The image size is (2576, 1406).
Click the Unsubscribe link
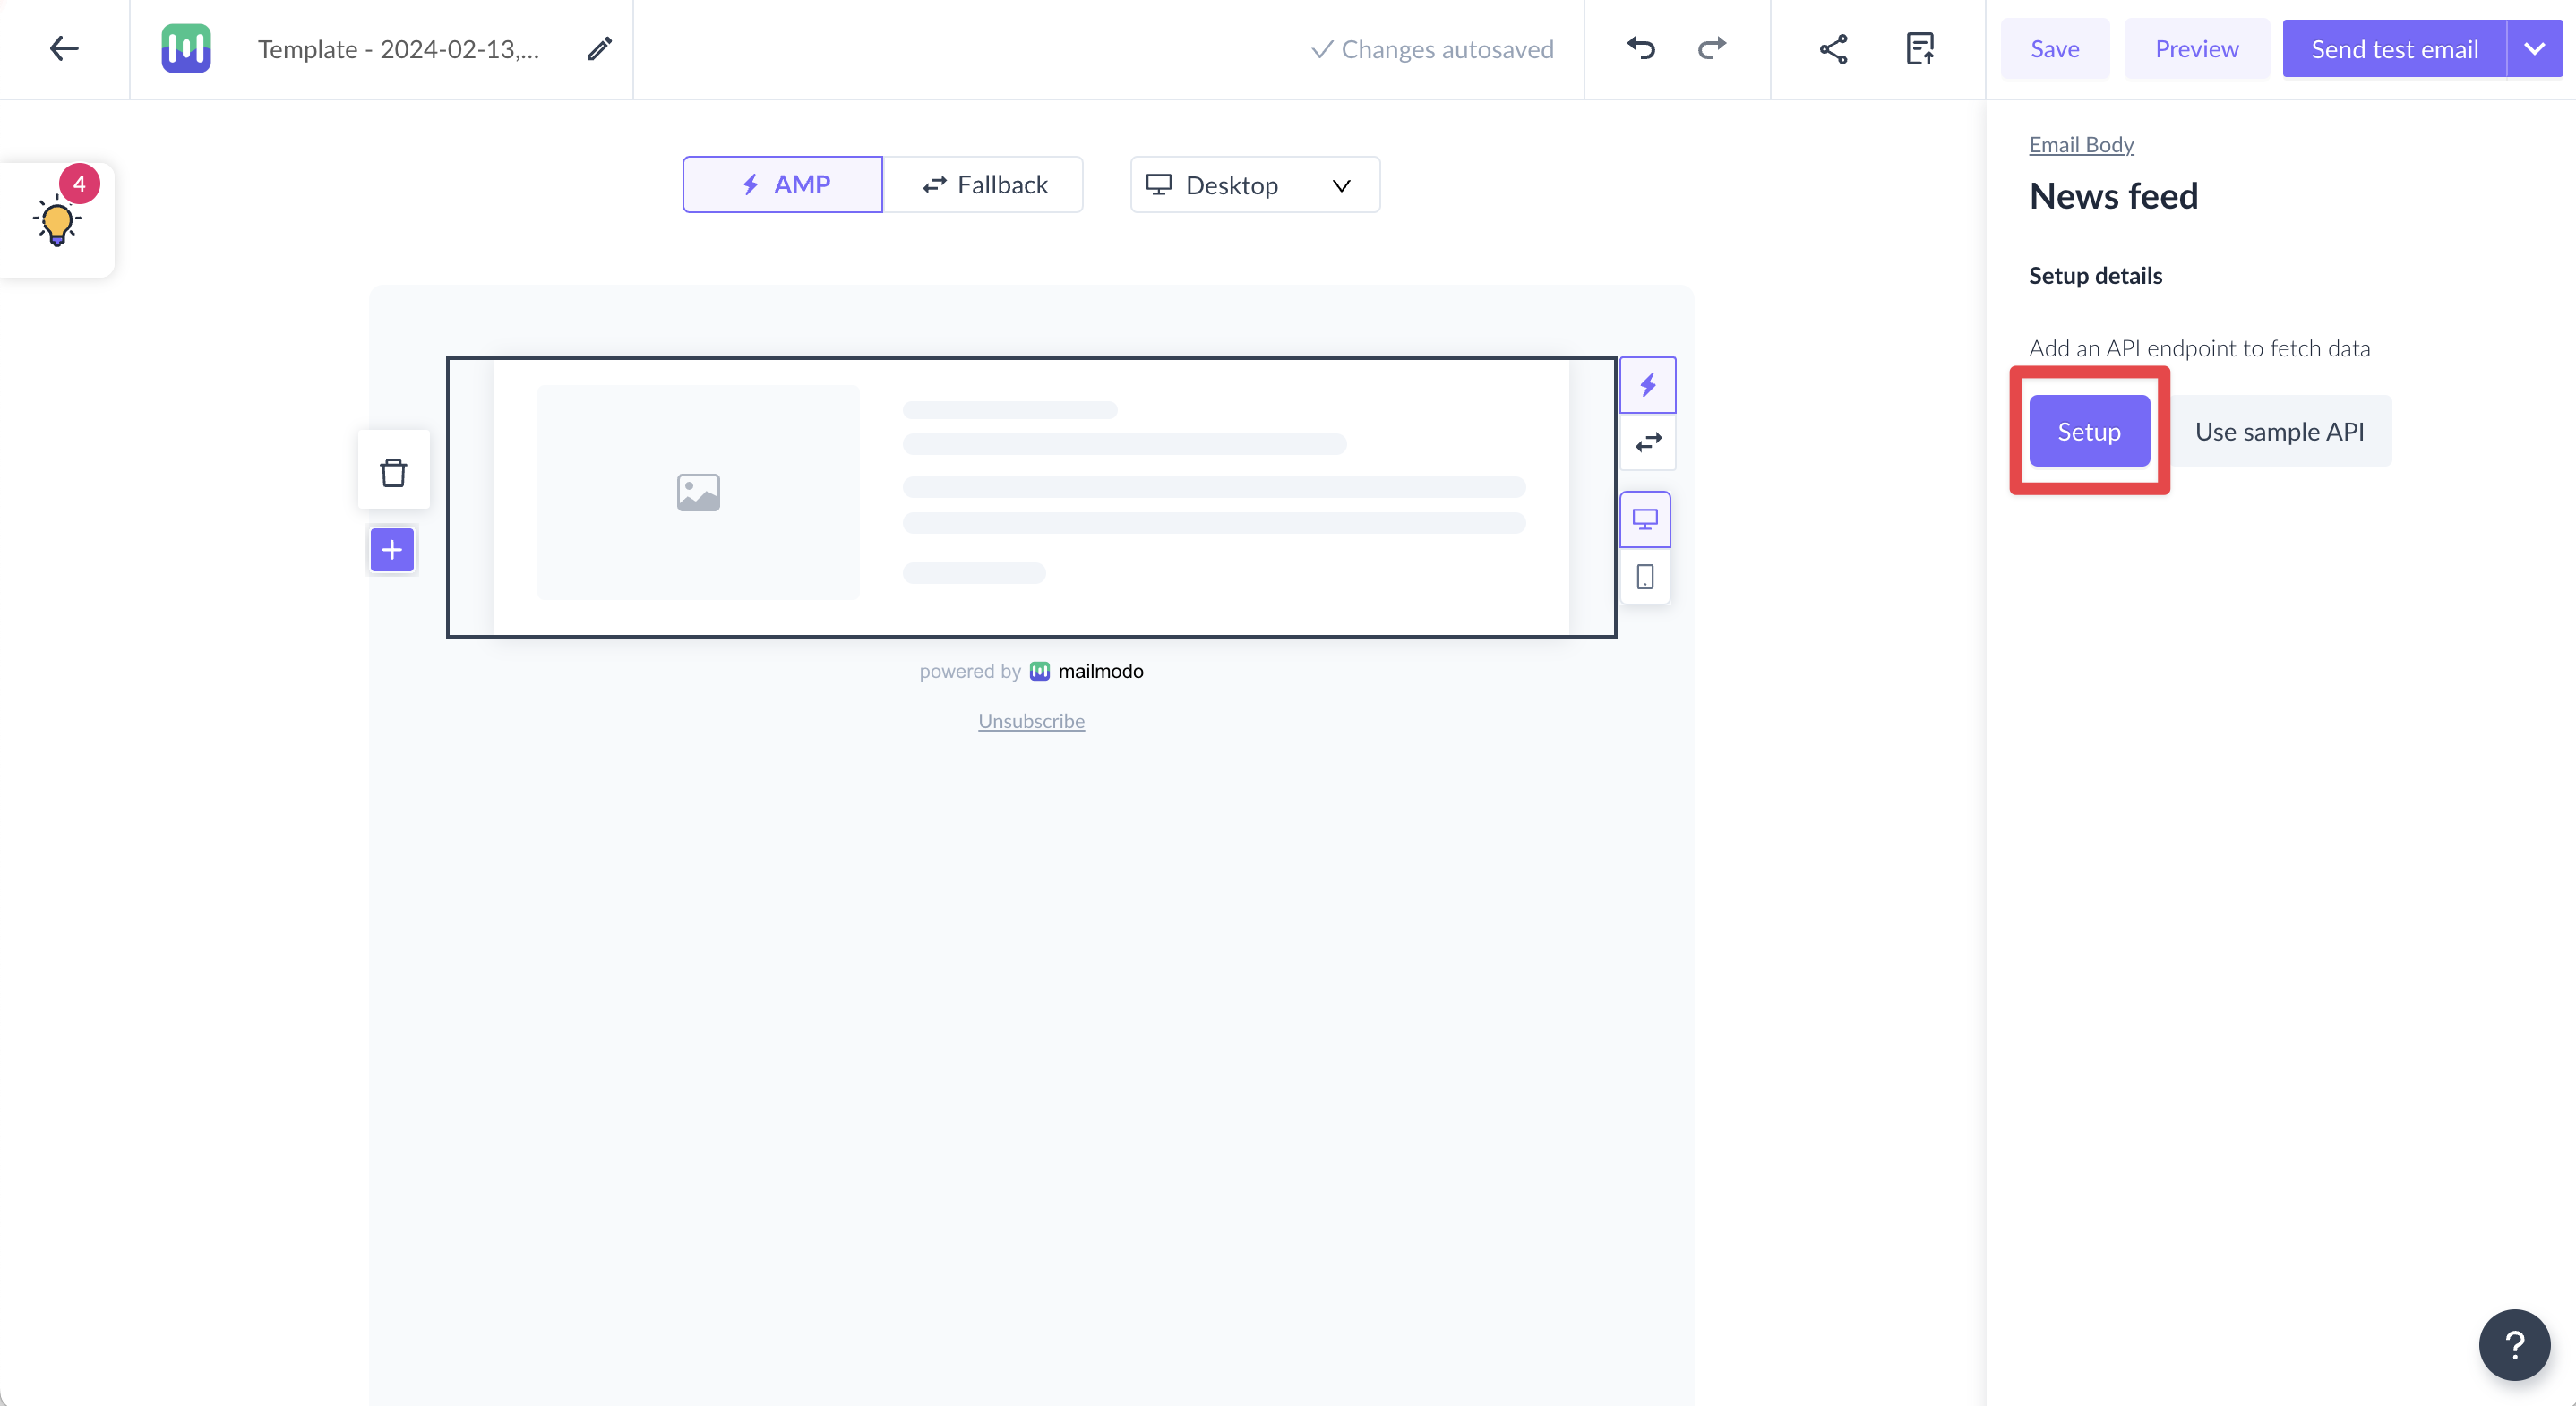click(x=1030, y=720)
